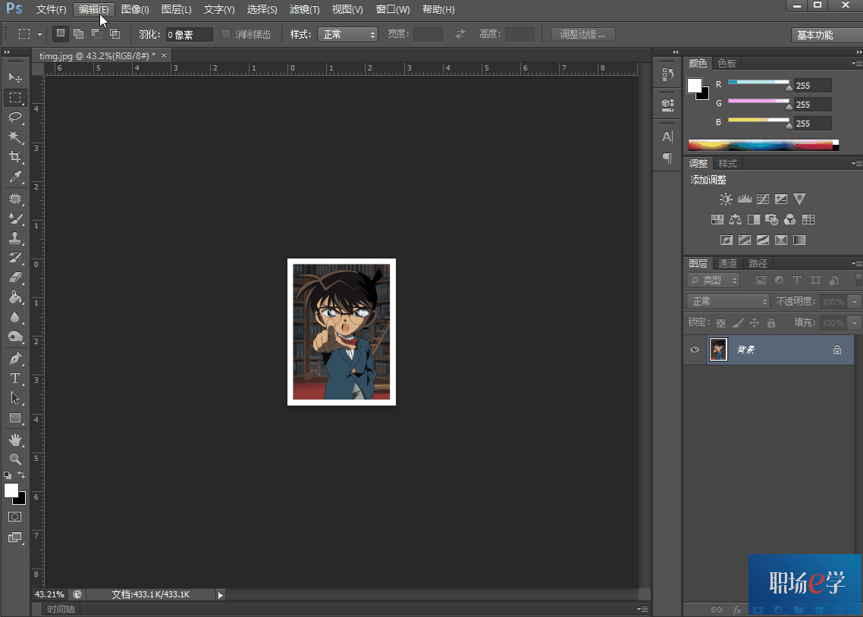Switch to the 通道 tab

pyautogui.click(x=727, y=264)
